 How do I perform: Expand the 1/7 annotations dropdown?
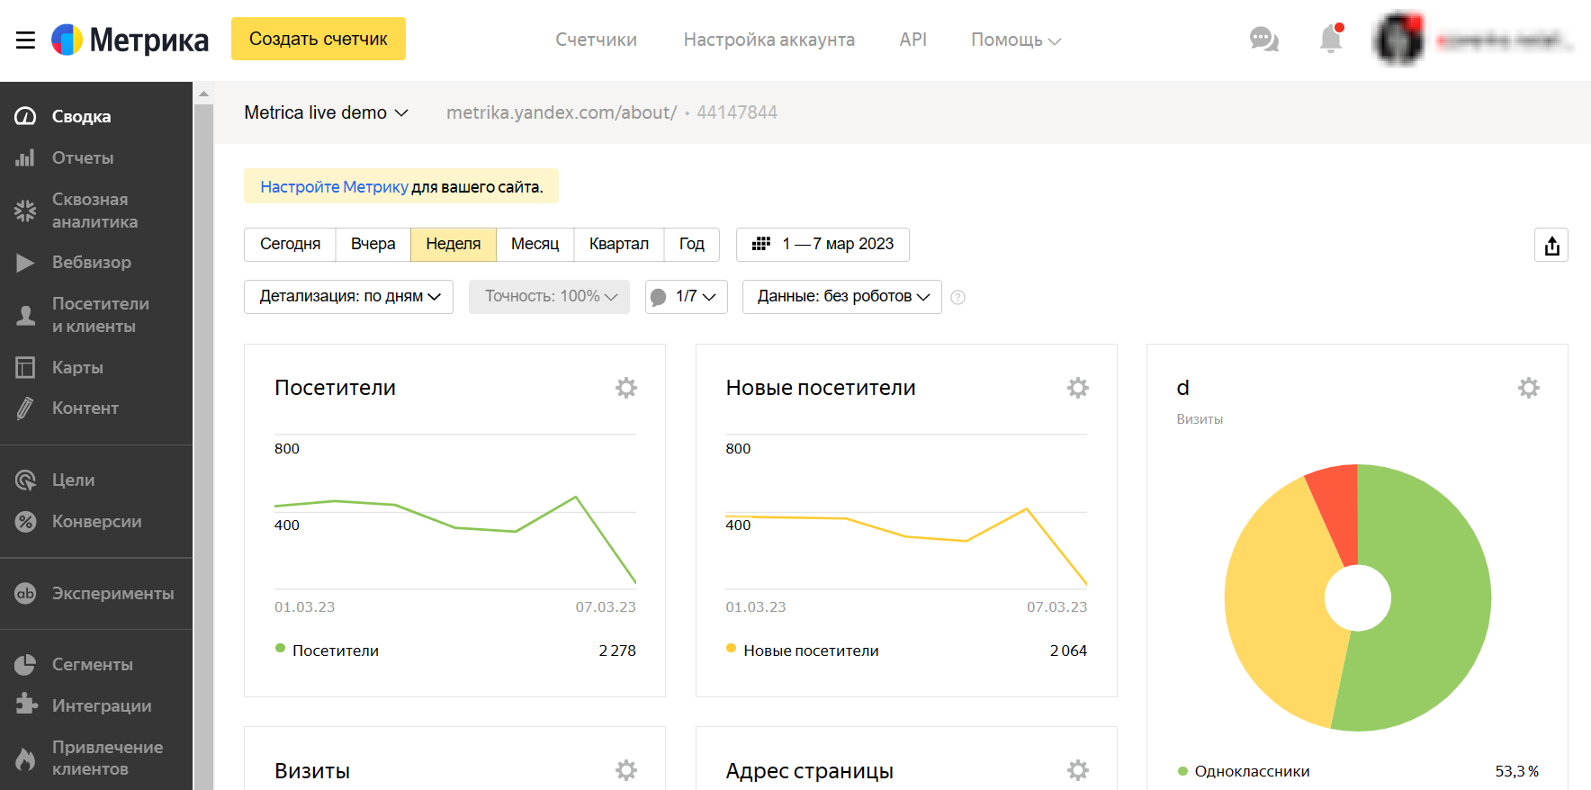coord(686,297)
